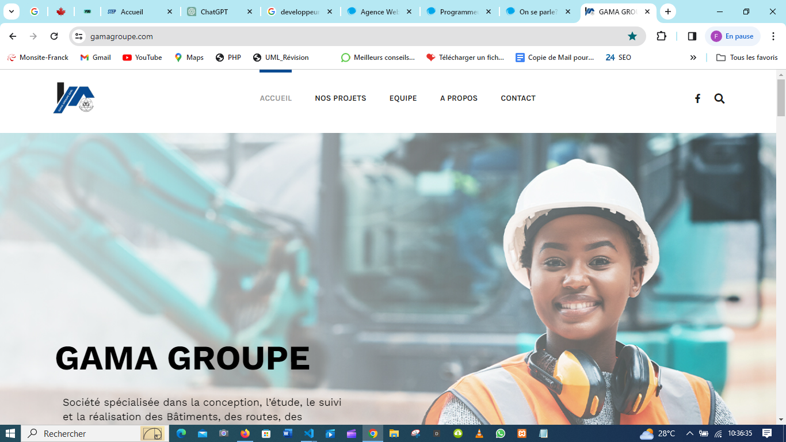Click the page vertical scrollbar thumb
This screenshot has height=442, width=786.
click(x=781, y=98)
